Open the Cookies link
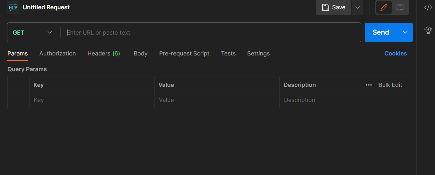This screenshot has height=175, width=435. coord(396,54)
